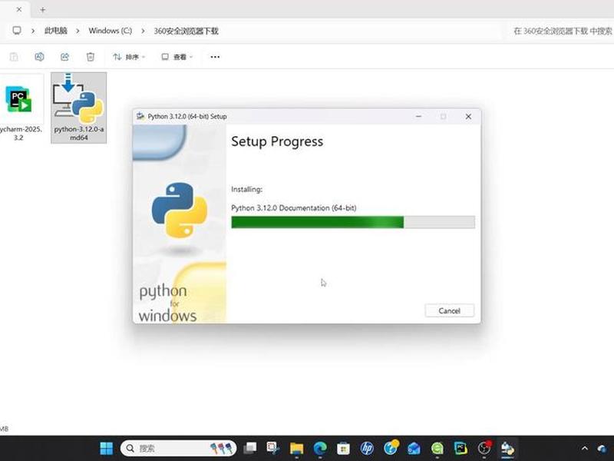Image resolution: width=614 pixels, height=461 pixels.
Task: Close the Python 3.12.0 Setup window
Action: coord(468,117)
